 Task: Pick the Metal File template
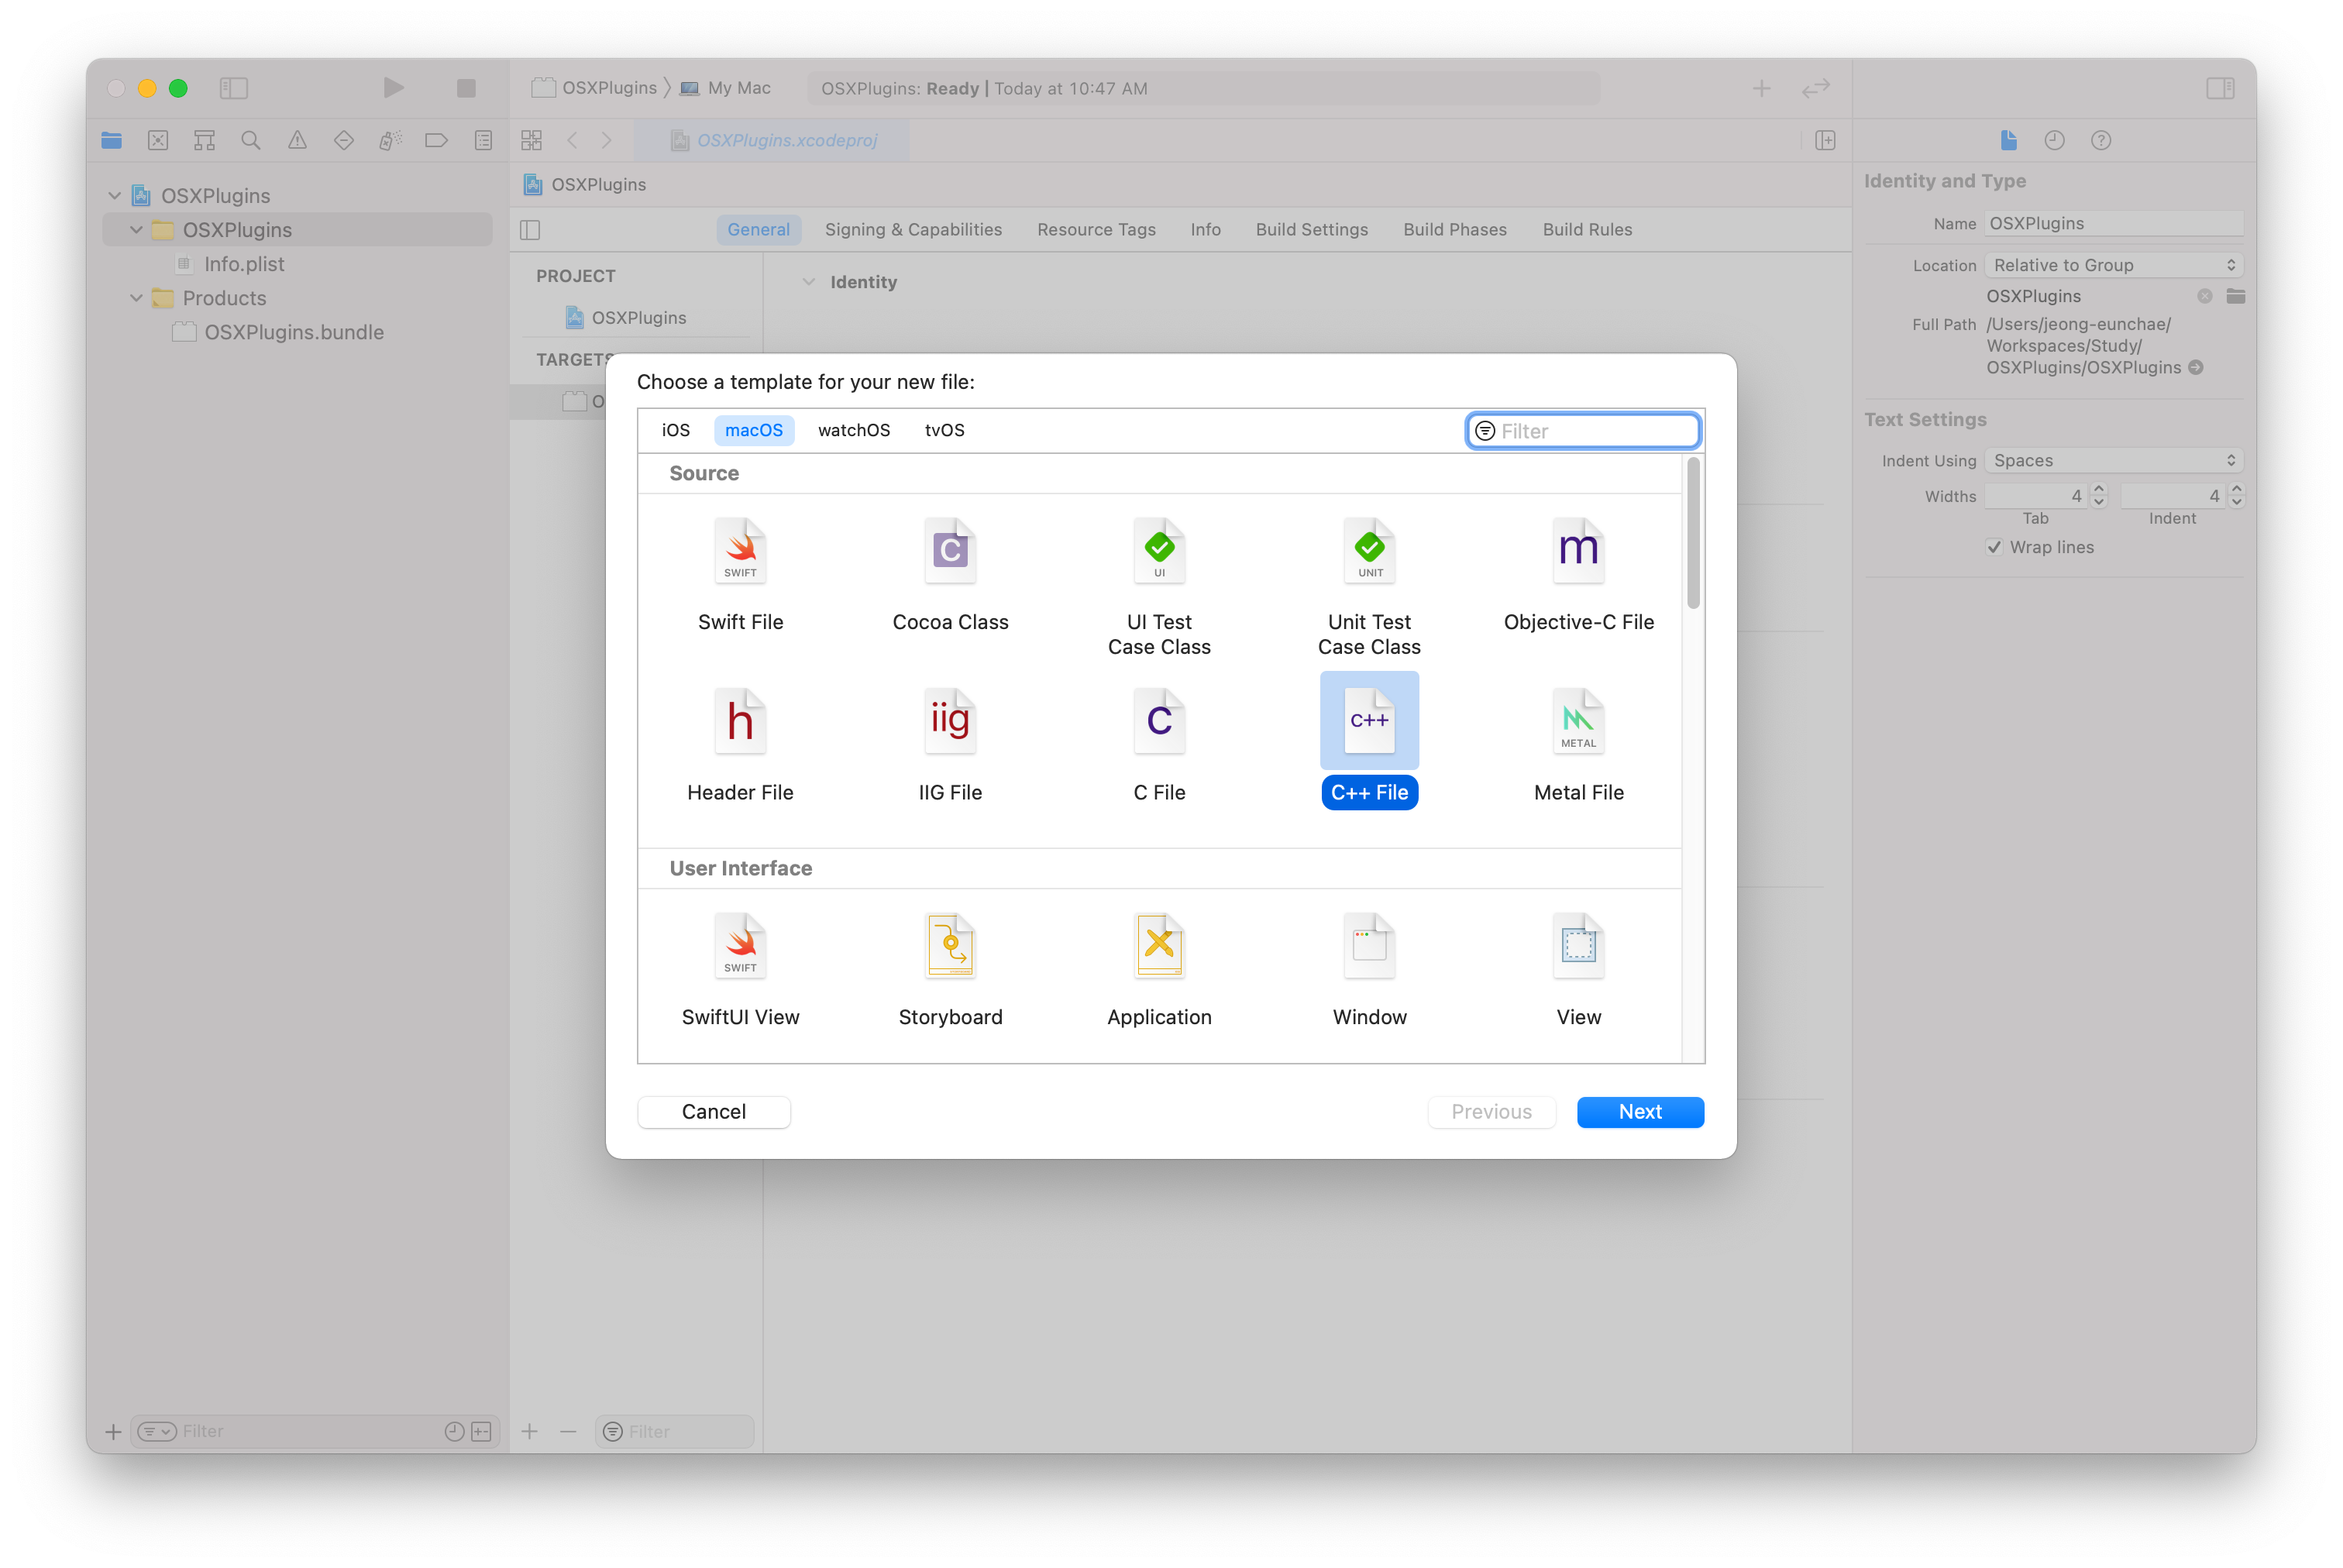[x=1578, y=721]
